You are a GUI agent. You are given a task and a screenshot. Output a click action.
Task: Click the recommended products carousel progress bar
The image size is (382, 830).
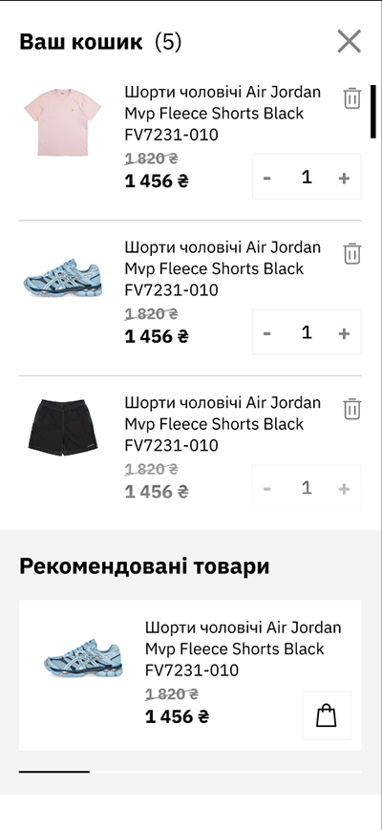pyautogui.click(x=190, y=772)
